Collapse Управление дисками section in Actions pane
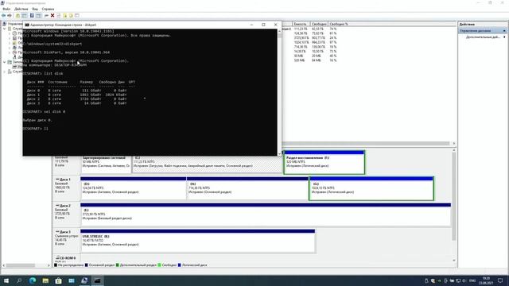This screenshot has height=286, width=509. click(504, 31)
